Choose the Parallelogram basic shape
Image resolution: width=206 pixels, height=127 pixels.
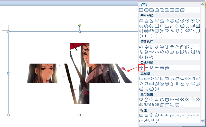pos(157,21)
